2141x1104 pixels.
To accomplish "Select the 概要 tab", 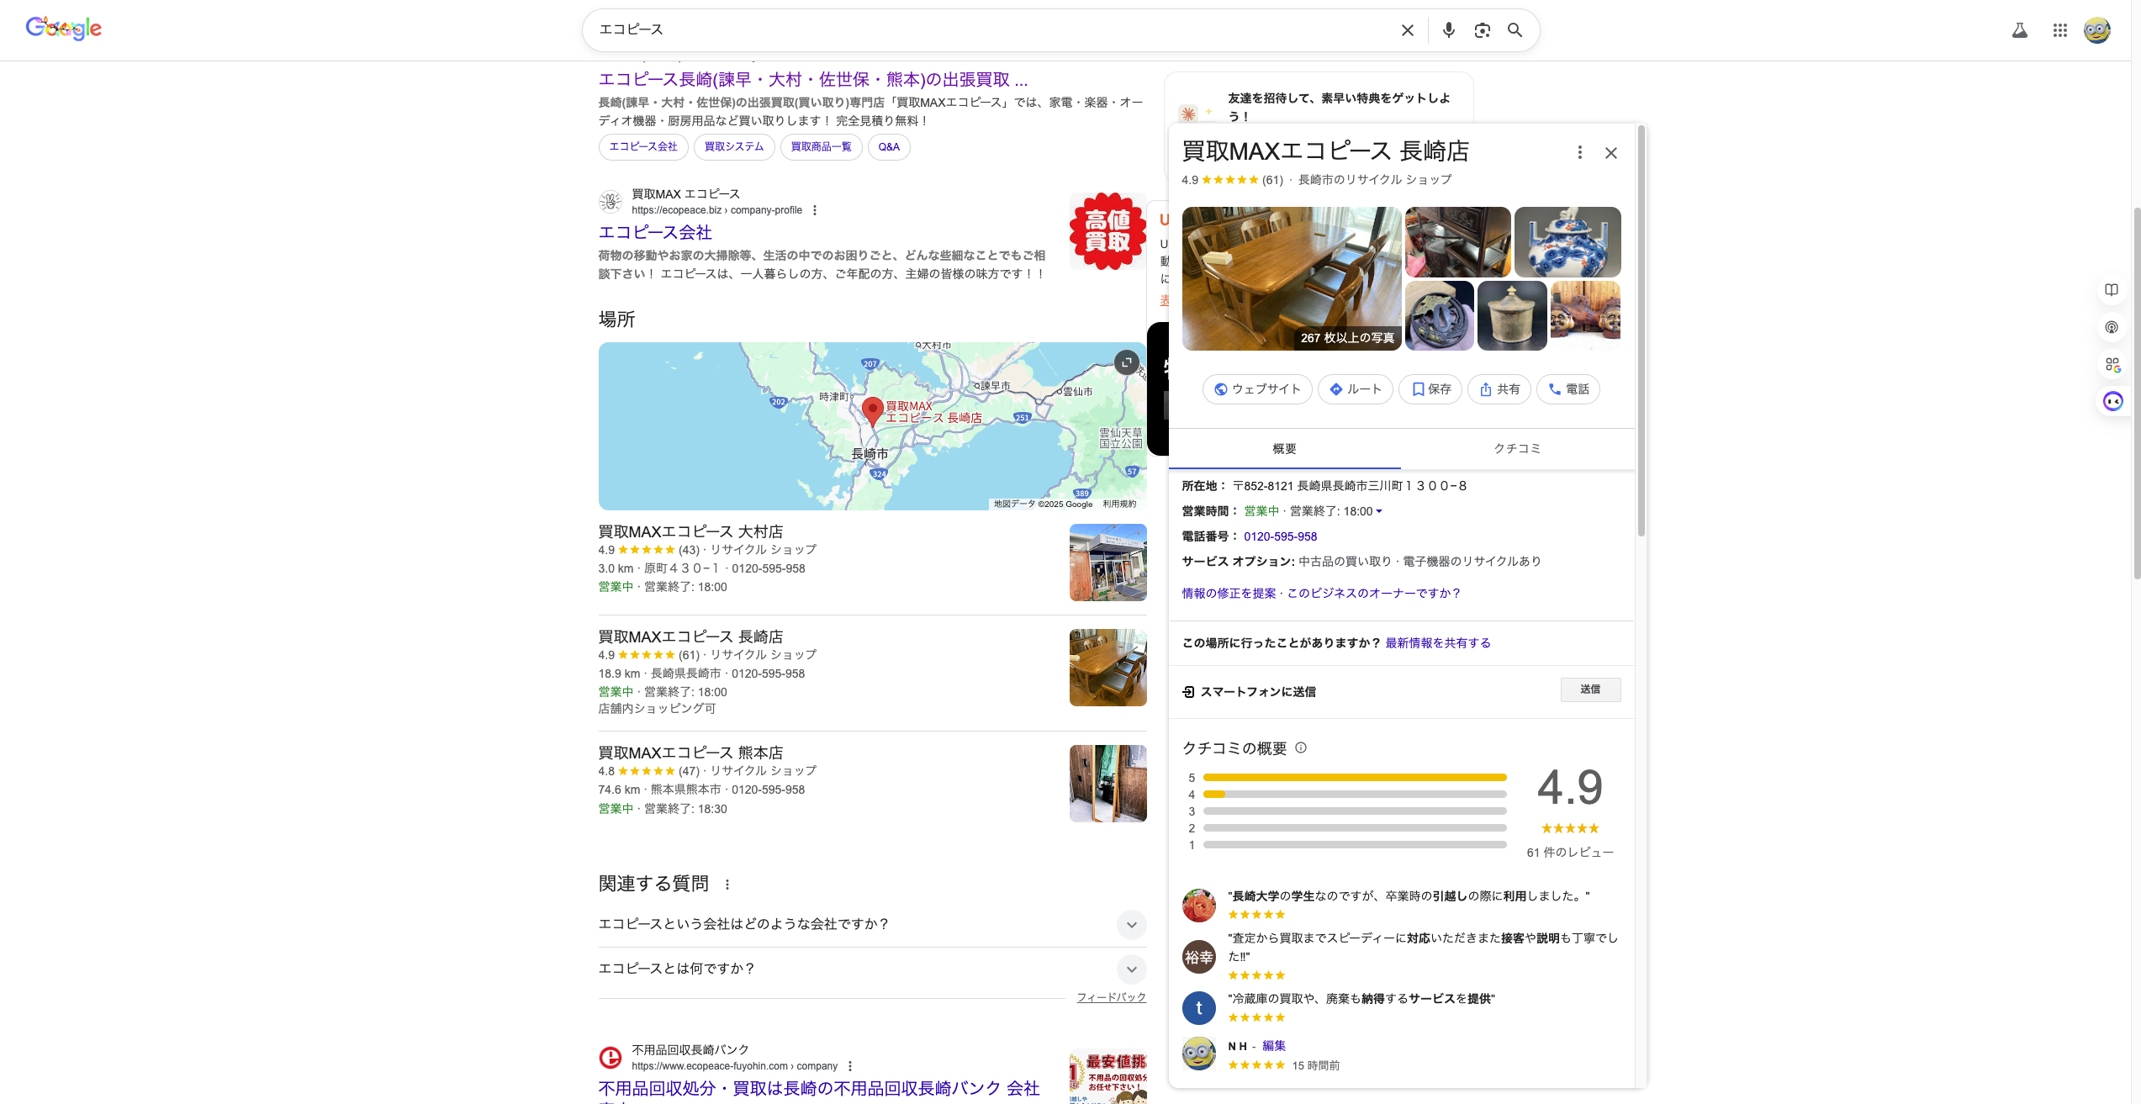I will [x=1284, y=449].
